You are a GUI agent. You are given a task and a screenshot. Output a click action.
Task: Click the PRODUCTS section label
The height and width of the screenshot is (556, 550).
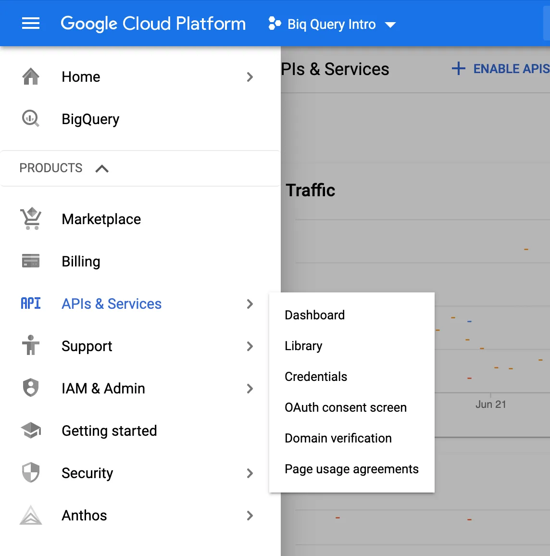(x=50, y=168)
